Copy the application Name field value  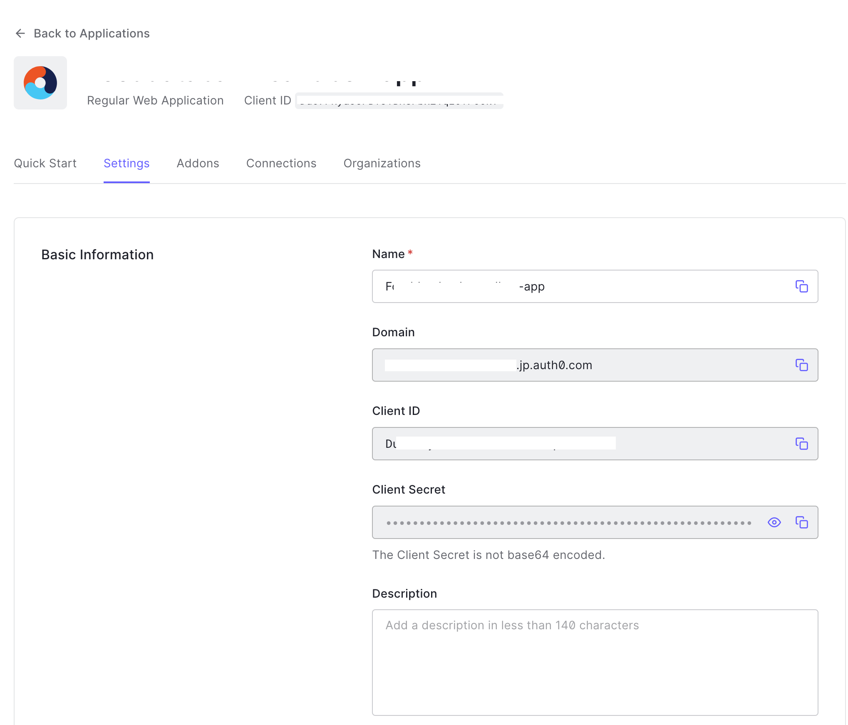tap(801, 286)
